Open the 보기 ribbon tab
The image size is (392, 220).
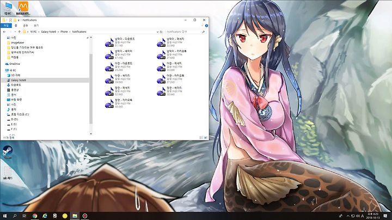click(x=36, y=26)
